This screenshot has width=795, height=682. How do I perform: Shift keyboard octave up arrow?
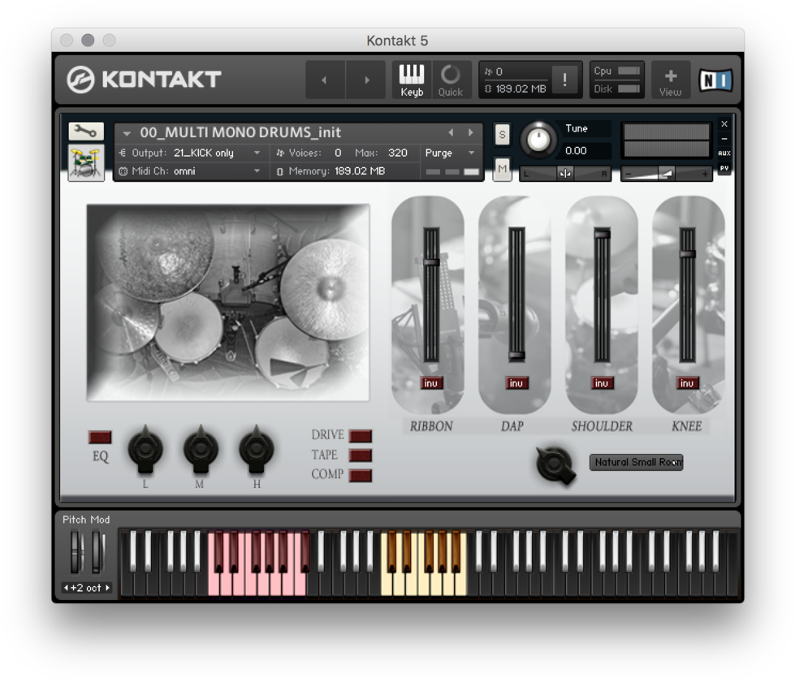pos(107,588)
